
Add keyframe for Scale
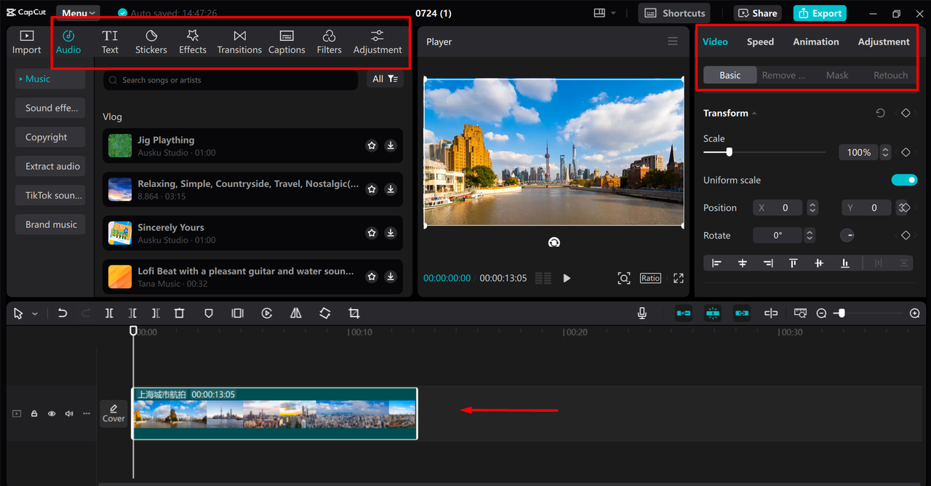906,152
